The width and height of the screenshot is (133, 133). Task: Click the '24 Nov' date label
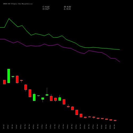pos(80,127)
